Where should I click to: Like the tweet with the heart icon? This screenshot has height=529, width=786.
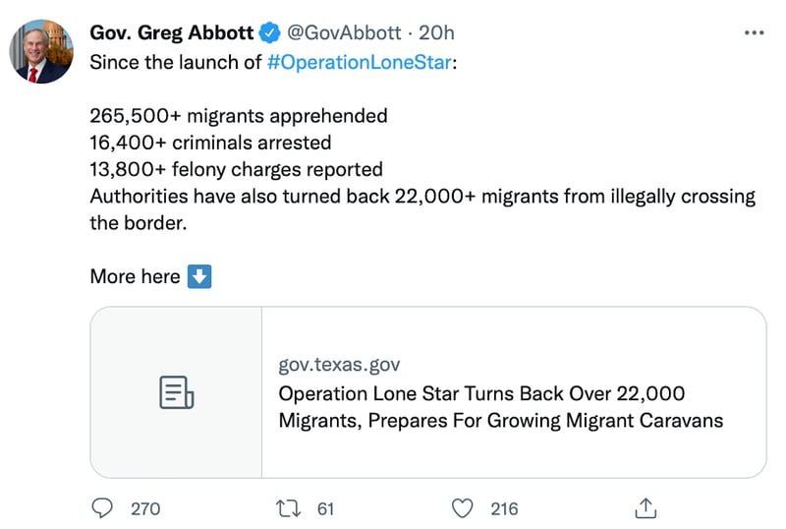[464, 508]
